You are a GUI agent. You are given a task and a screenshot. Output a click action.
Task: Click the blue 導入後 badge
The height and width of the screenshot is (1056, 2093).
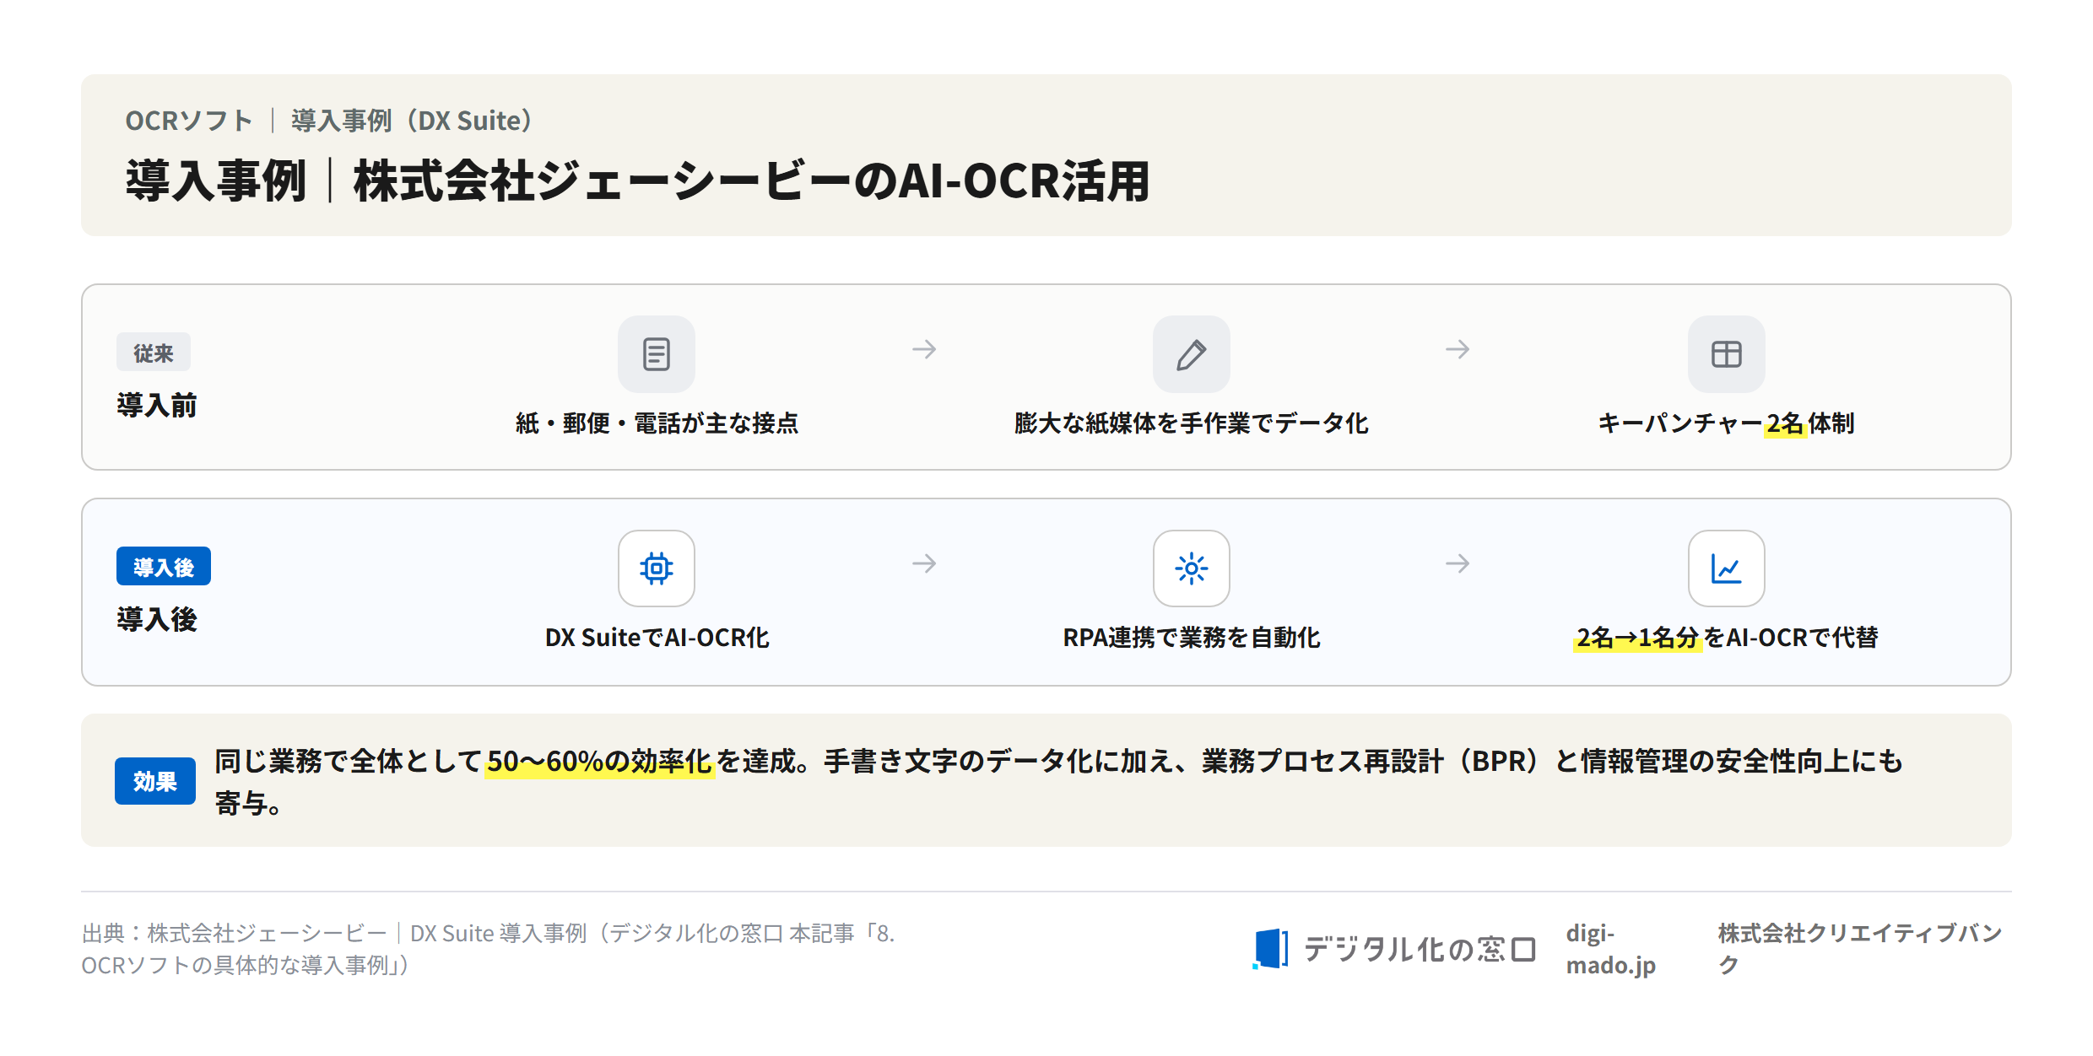pos(164,567)
